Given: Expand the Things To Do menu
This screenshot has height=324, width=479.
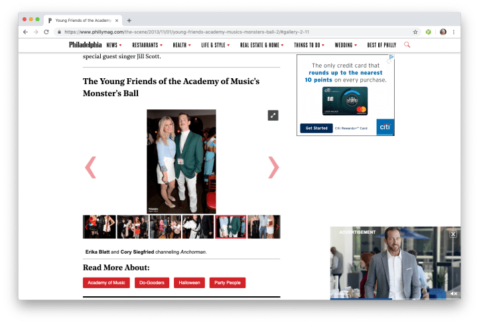Looking at the screenshot, I should click(x=309, y=45).
